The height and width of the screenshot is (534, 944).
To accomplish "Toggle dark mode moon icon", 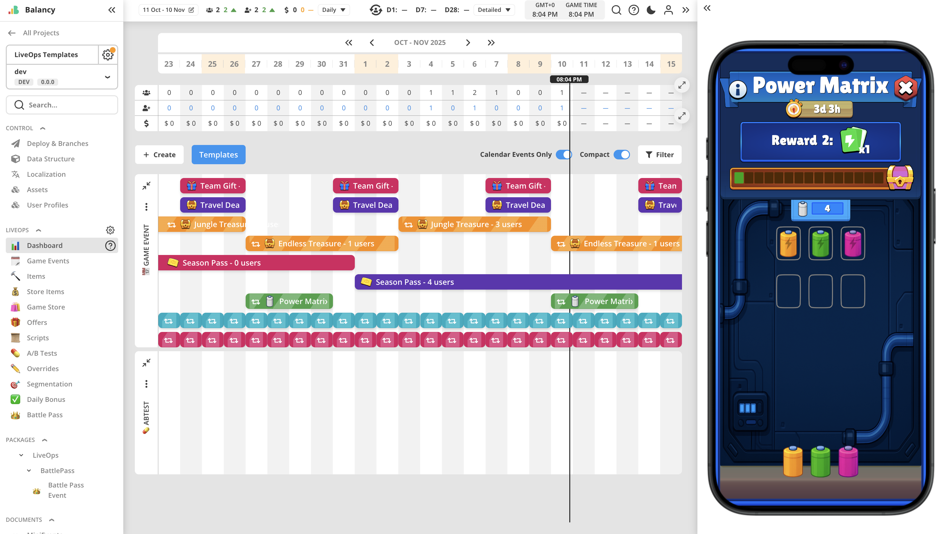I will (651, 10).
